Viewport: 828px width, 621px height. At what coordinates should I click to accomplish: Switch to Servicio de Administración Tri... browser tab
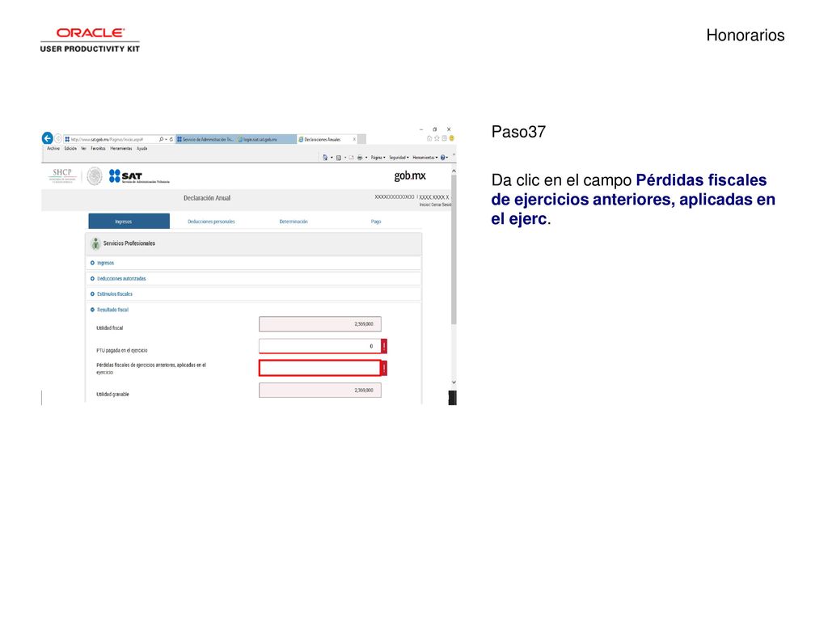coord(205,139)
